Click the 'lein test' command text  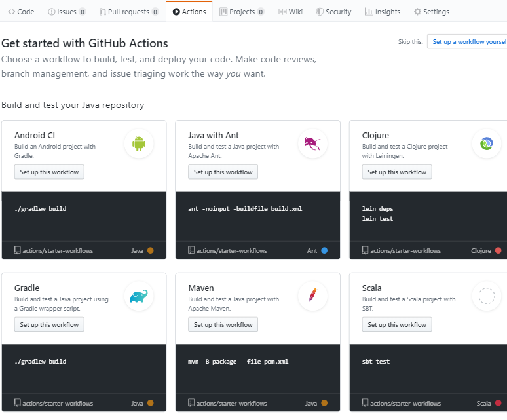[x=377, y=219]
